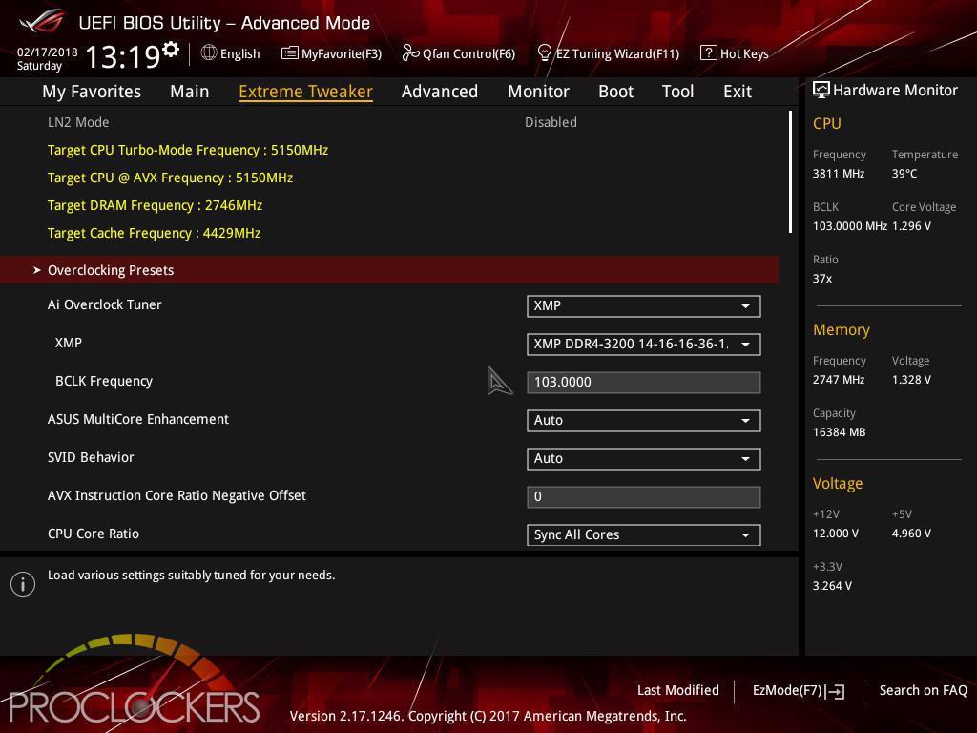Go to the Monitor tab
Image resolution: width=977 pixels, height=733 pixels.
coord(538,92)
